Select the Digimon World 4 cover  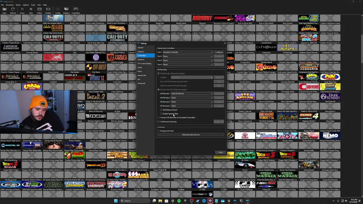[309, 116]
